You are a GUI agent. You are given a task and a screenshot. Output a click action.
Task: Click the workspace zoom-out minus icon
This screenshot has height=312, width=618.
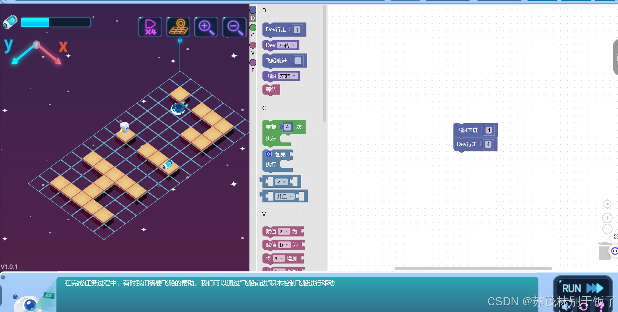click(607, 229)
